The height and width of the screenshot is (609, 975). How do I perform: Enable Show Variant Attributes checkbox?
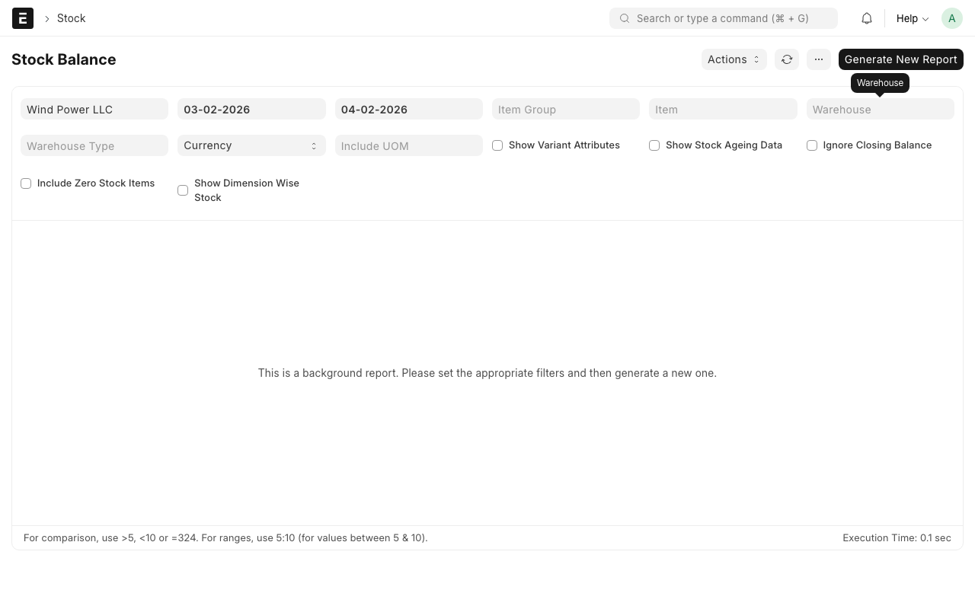point(497,145)
